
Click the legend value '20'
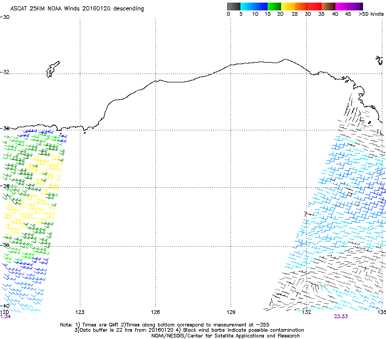click(x=280, y=14)
